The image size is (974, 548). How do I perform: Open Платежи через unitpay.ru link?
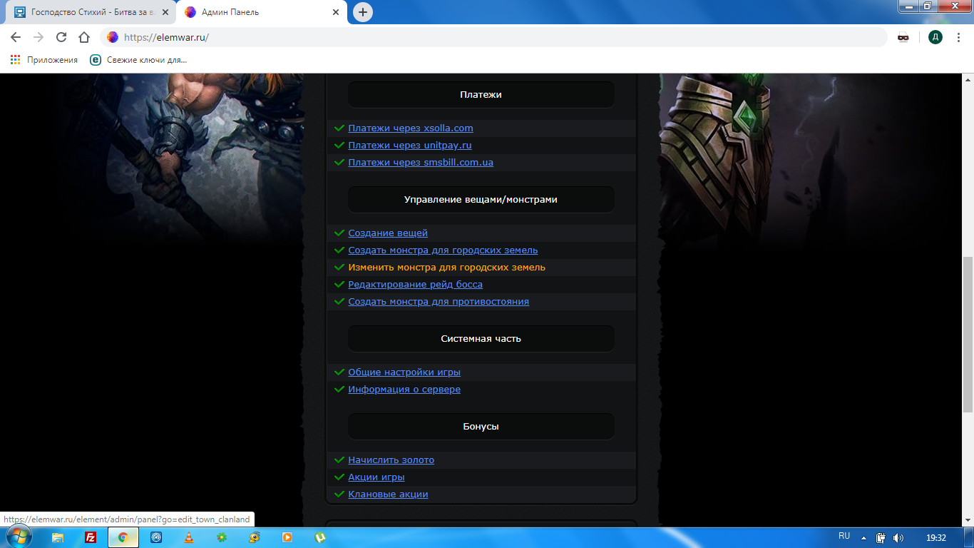(410, 146)
